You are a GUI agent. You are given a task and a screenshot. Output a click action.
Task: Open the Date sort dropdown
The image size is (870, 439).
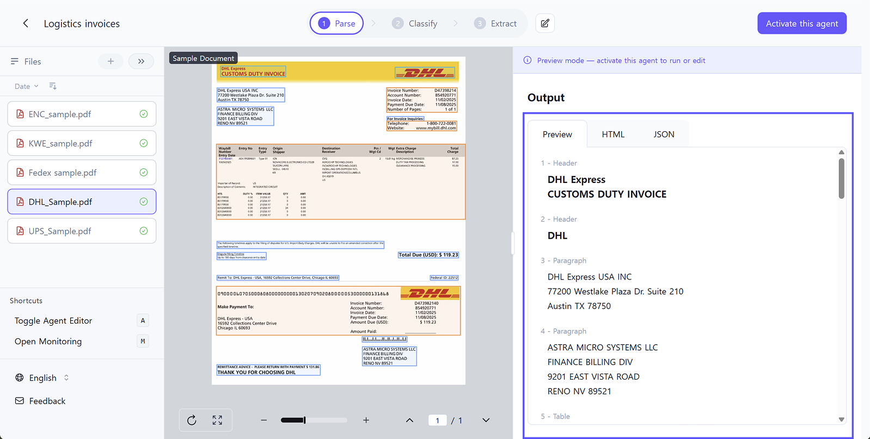(27, 86)
